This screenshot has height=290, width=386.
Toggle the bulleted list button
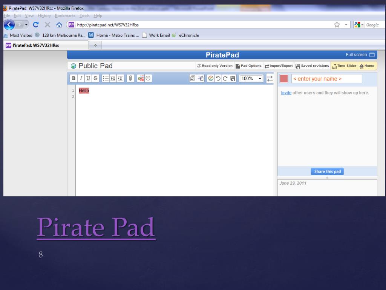106,79
